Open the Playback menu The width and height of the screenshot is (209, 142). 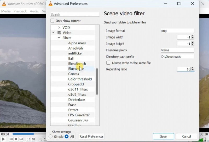20,11
